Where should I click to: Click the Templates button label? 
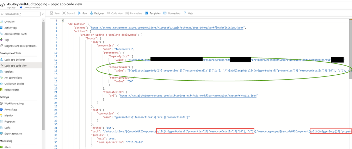click(155, 13)
